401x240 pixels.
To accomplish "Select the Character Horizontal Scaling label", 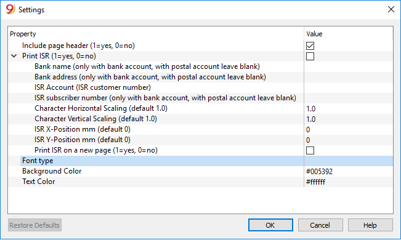I will pyautogui.click(x=101, y=108).
